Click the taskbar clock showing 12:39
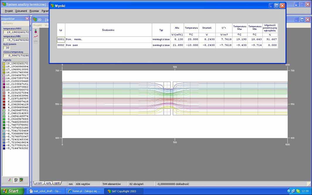 click(x=305, y=191)
